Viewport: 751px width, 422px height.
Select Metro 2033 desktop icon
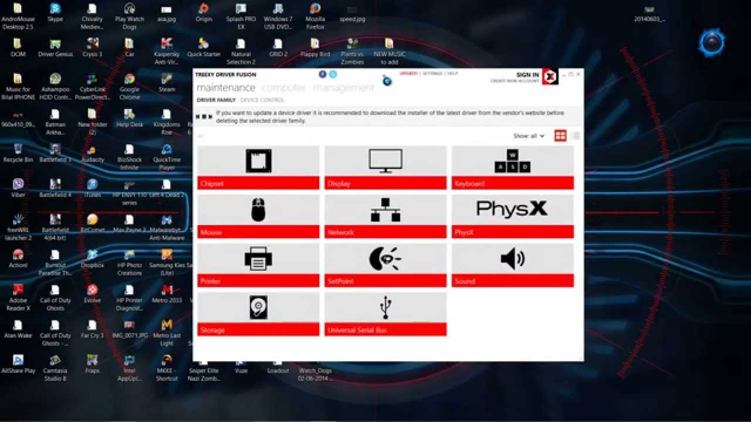click(167, 294)
